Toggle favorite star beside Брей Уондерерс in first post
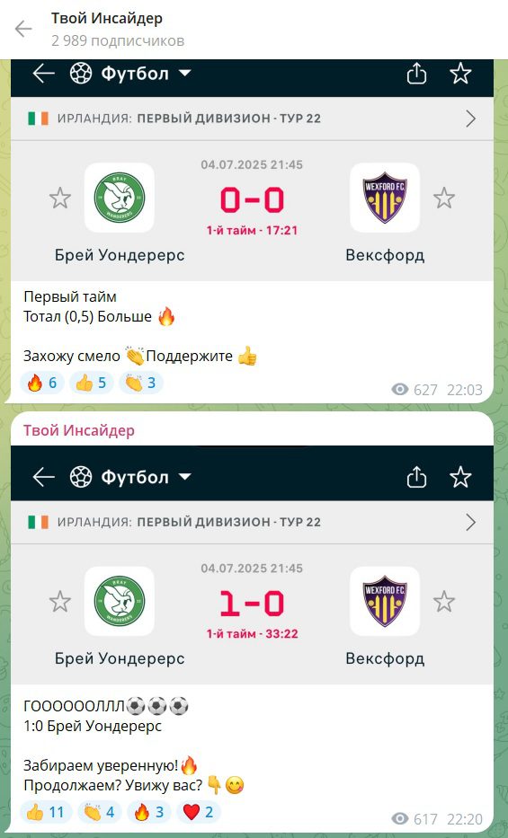 pos(60,198)
